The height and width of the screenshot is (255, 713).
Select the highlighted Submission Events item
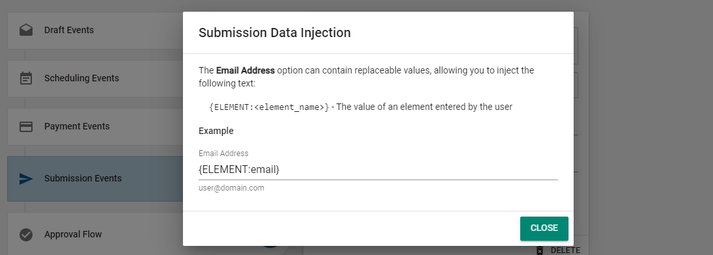click(95, 179)
